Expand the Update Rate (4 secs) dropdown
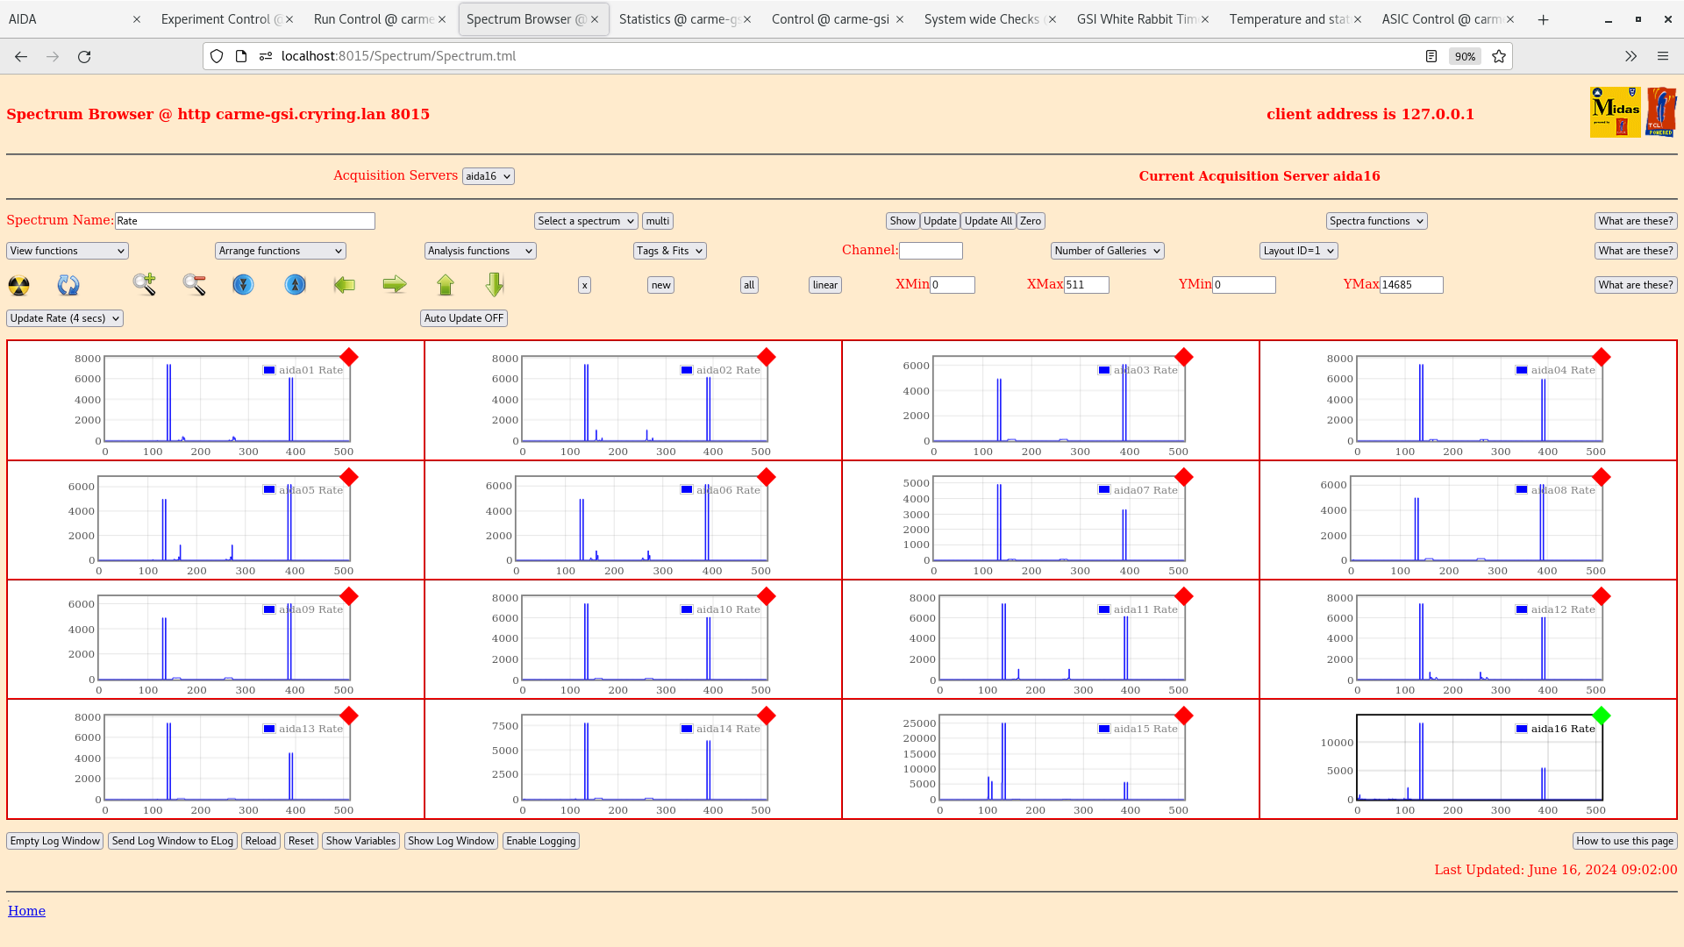The width and height of the screenshot is (1684, 947). [65, 318]
